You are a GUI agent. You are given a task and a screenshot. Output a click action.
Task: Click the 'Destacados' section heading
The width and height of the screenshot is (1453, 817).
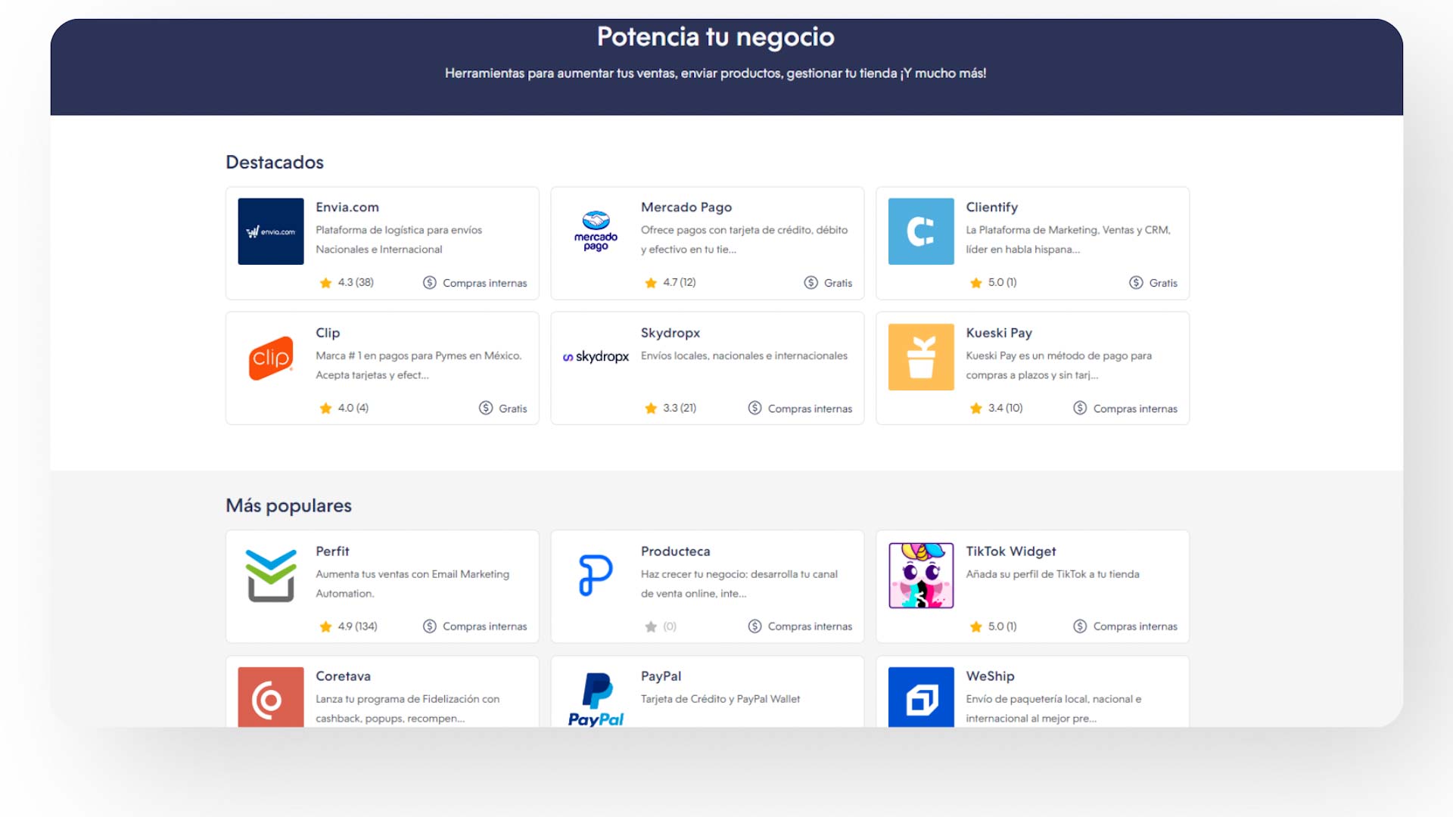pos(275,162)
